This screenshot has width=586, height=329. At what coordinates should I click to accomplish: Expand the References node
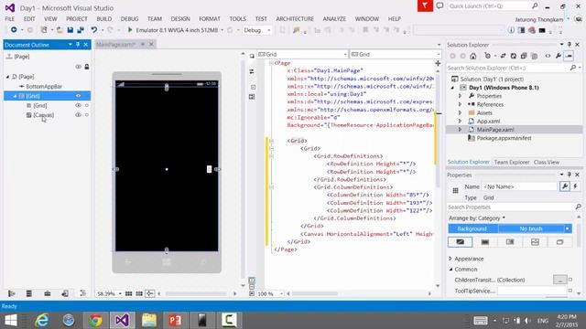coord(460,104)
